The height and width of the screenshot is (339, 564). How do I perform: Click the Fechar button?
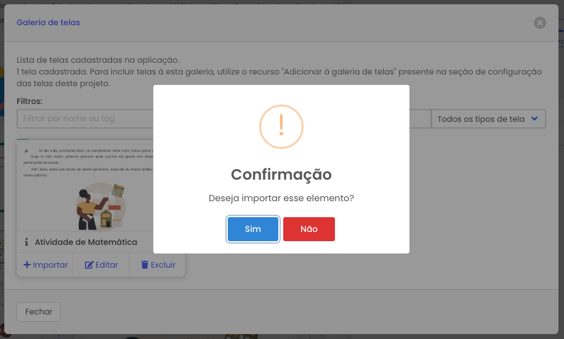39,312
